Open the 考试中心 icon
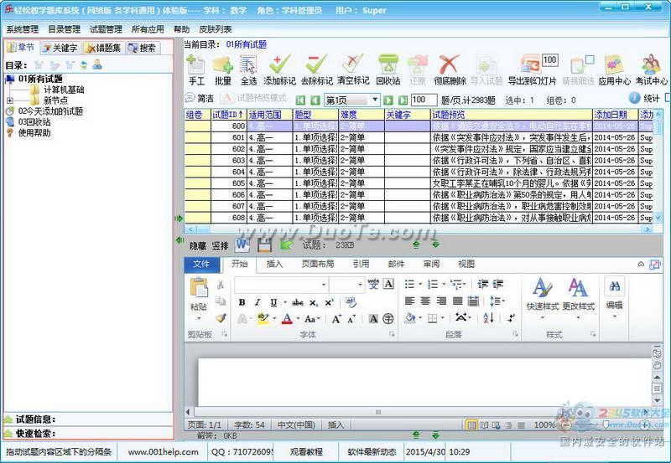The height and width of the screenshot is (463, 671). point(651,65)
